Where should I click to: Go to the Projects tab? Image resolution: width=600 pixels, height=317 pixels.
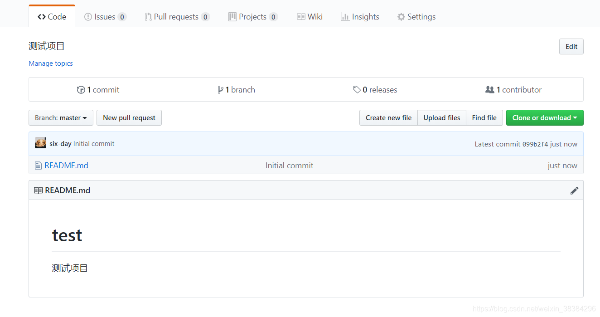tap(252, 17)
